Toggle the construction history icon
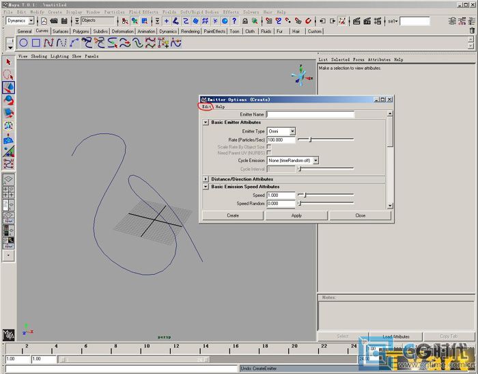Screen dimensions: 478x374 (x=342, y=21)
